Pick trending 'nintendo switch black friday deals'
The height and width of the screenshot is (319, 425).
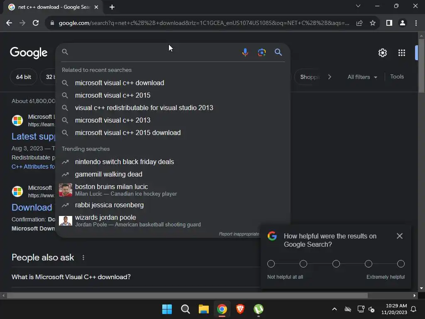(173, 162)
